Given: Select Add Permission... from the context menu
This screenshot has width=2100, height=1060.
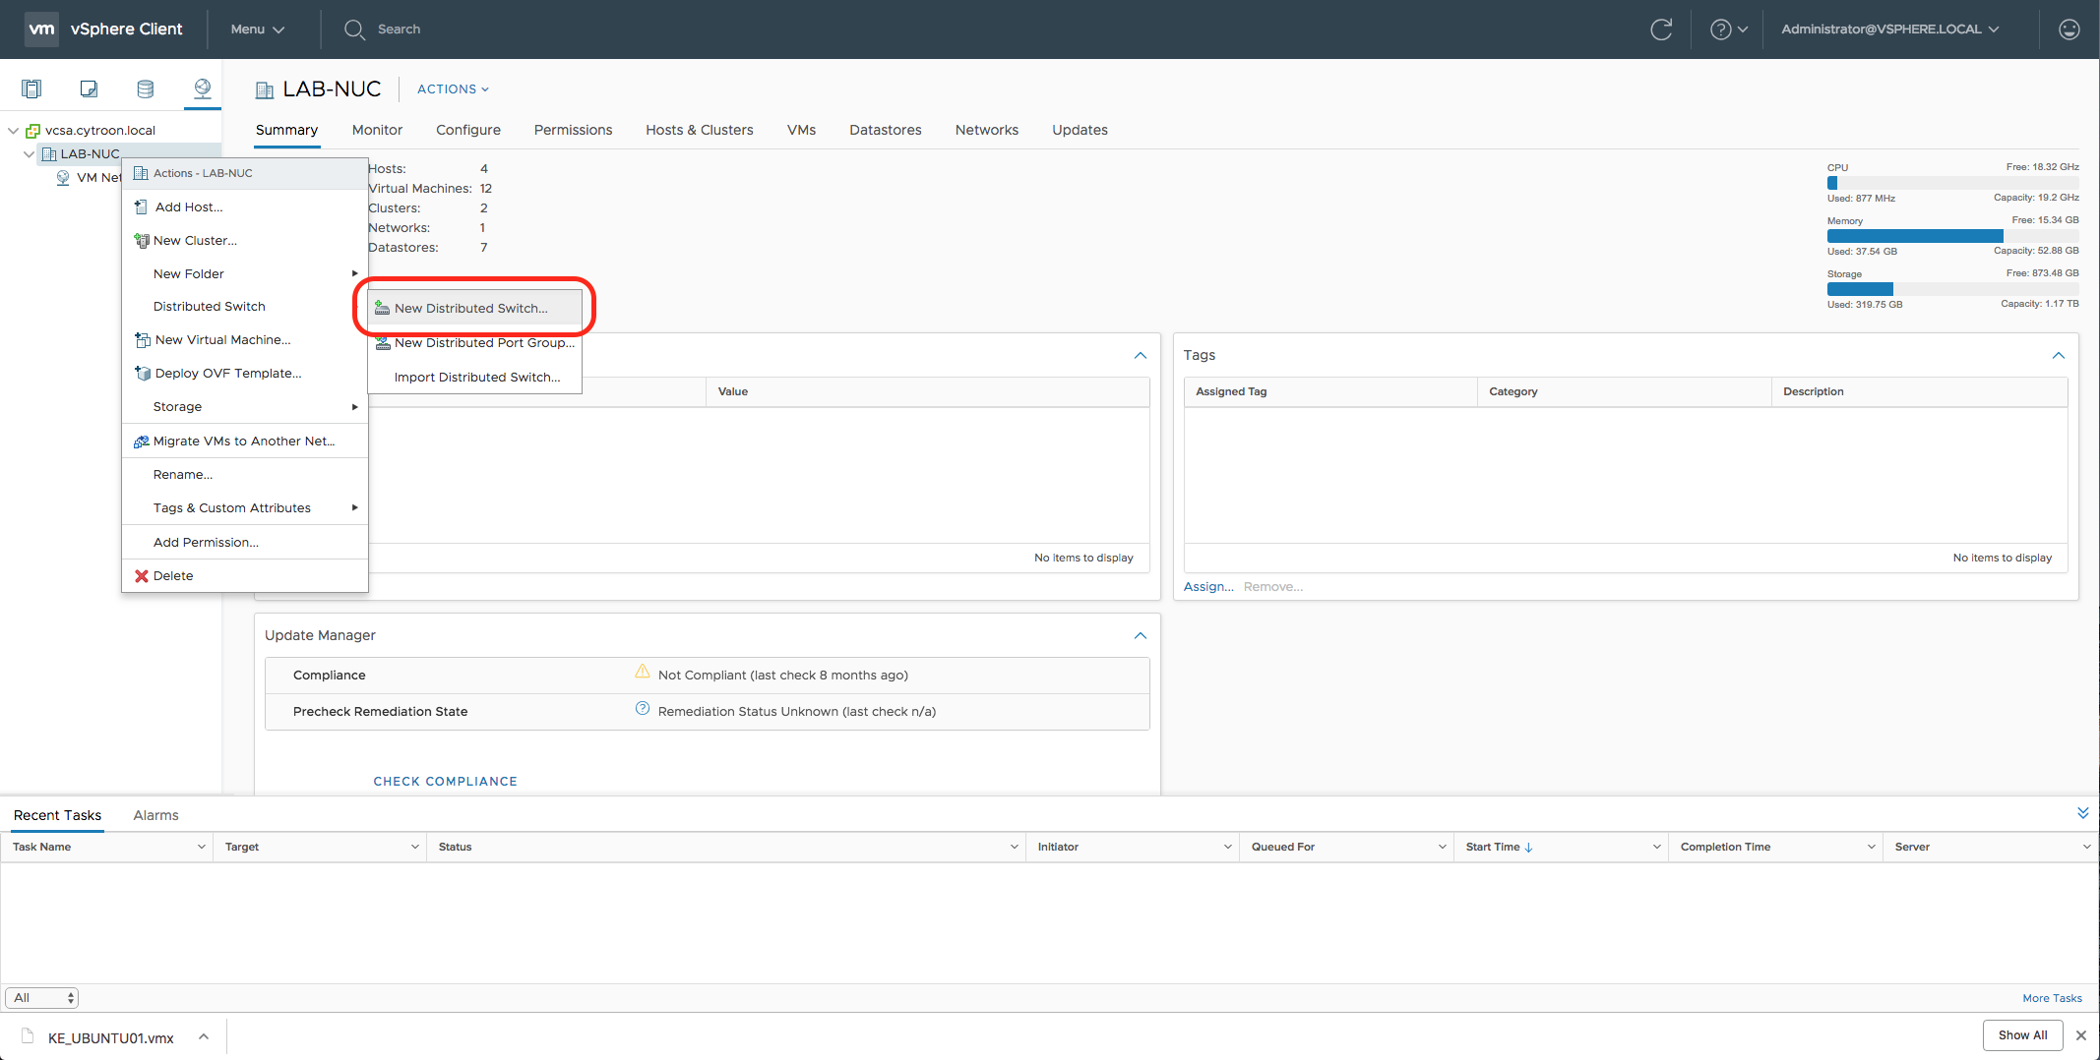Looking at the screenshot, I should (x=245, y=543).
